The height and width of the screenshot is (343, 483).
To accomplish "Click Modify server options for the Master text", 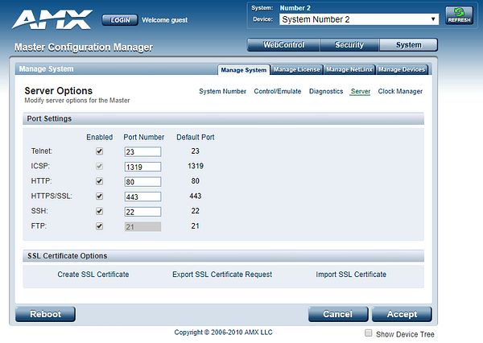I will 77,101.
